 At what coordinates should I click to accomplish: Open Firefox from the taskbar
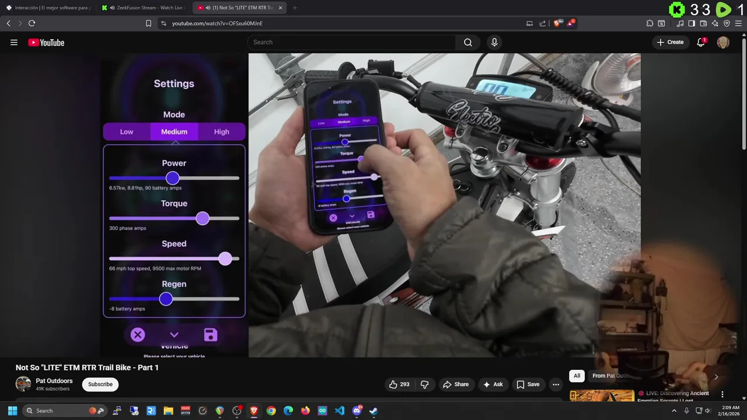(x=305, y=411)
